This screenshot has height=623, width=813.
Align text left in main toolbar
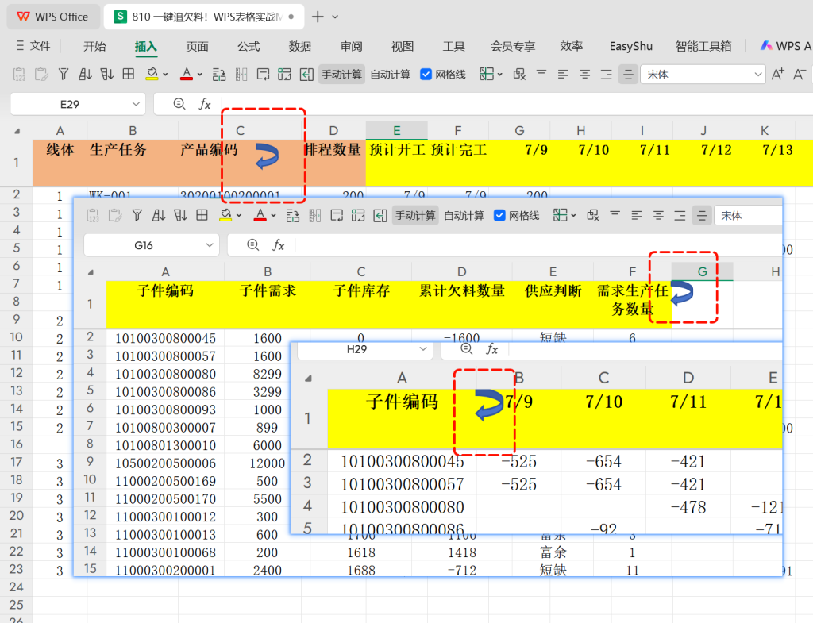click(x=563, y=74)
